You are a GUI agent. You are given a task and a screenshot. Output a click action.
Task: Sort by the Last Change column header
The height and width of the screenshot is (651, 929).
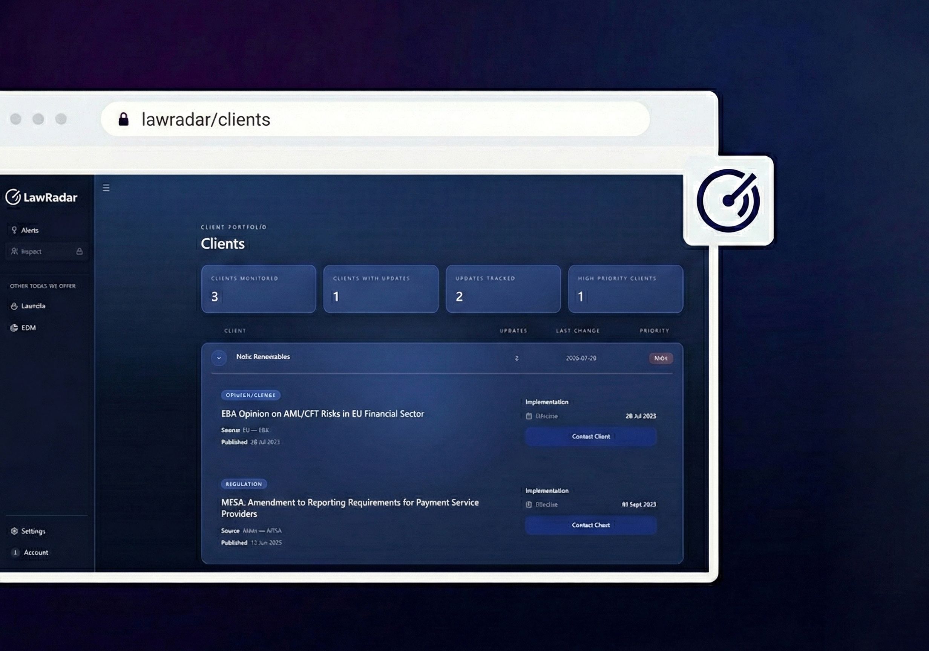[578, 330]
